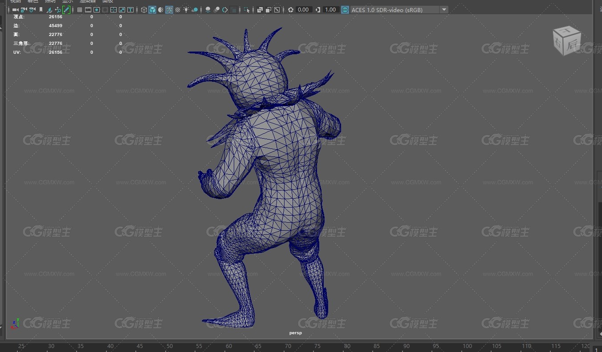Screen dimensions: 602x352
Task: Click frame 75 on the time slider
Action: tap(317, 346)
